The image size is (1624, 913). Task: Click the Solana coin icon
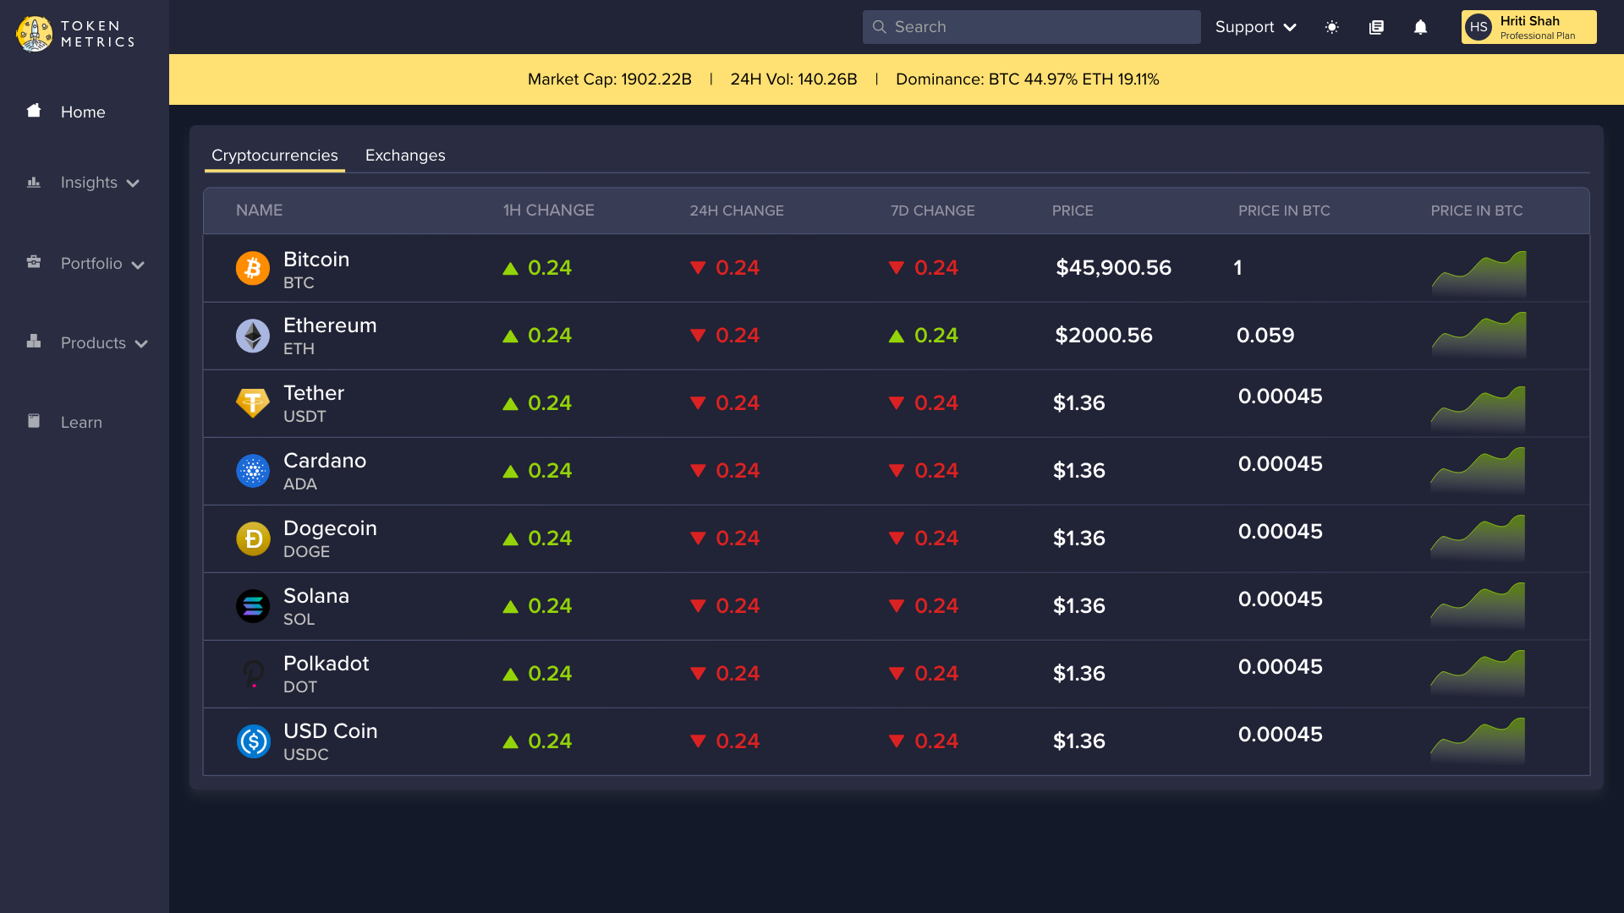(252, 606)
